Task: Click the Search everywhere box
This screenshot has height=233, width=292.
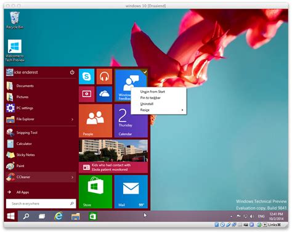Action: click(41, 203)
